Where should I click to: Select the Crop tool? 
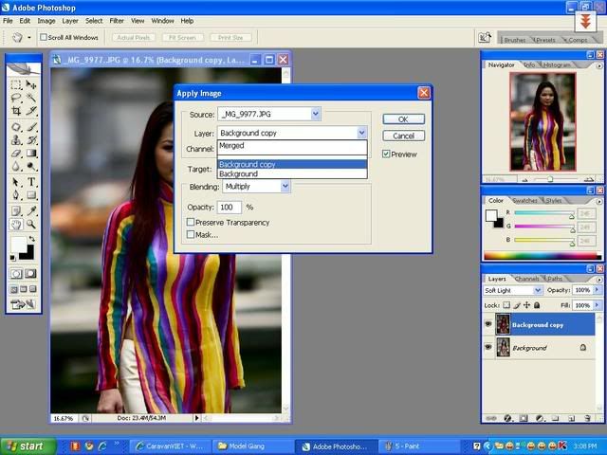16,112
